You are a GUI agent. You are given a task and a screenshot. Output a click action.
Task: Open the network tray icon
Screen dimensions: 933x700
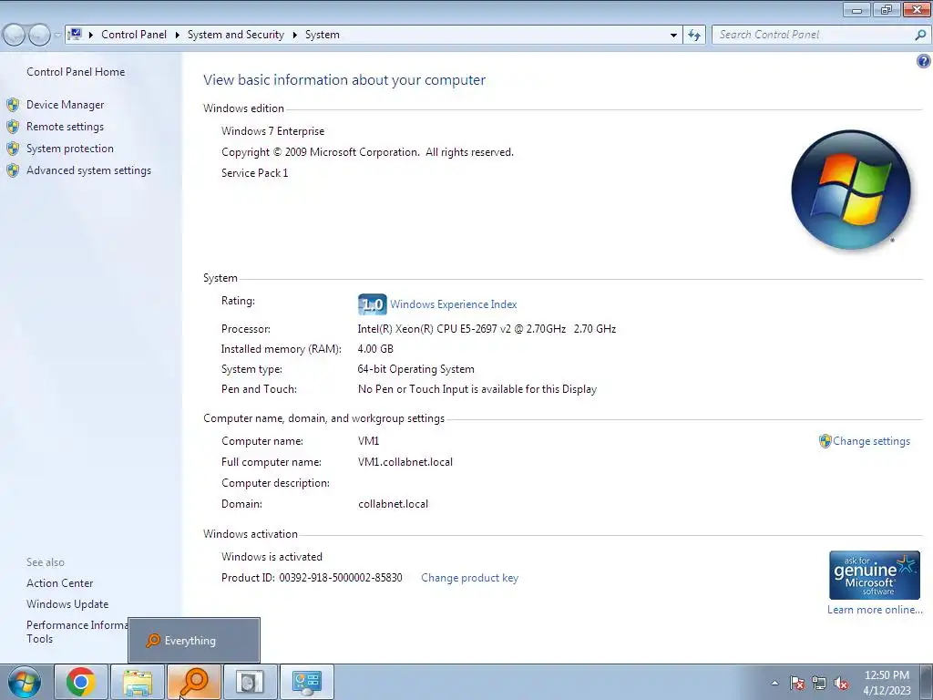coord(819,683)
